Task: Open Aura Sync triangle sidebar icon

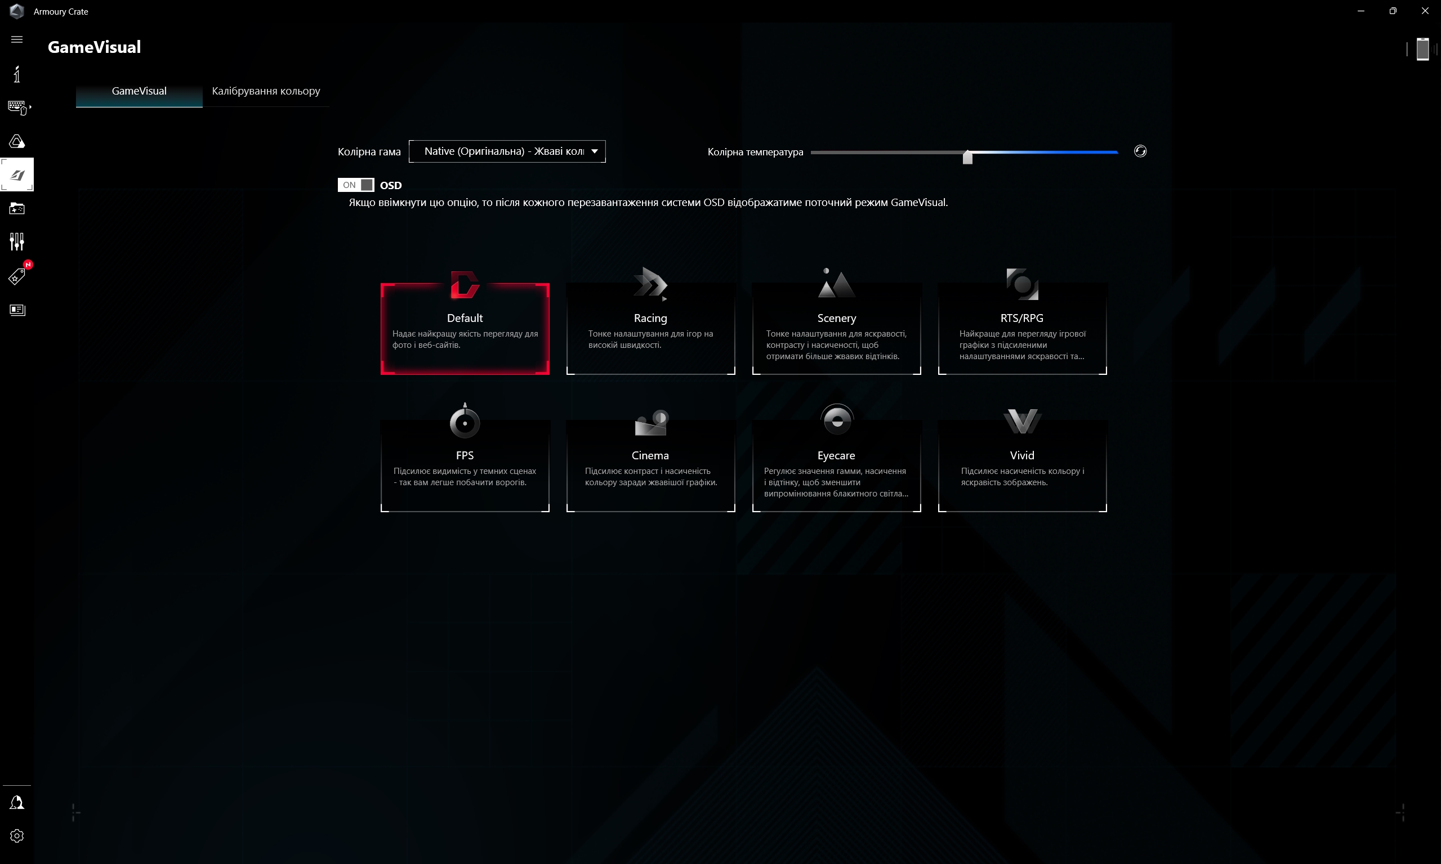Action: (x=17, y=141)
